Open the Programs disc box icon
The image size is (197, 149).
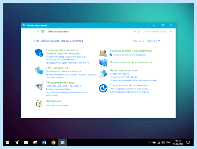(39, 103)
